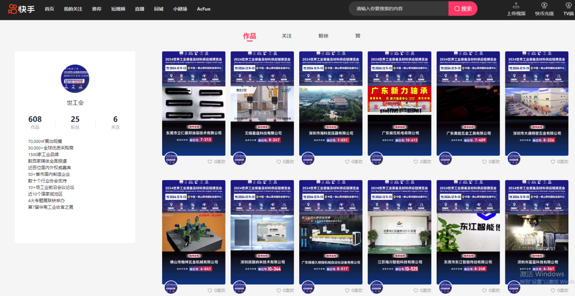Select the 作品 tab

pyautogui.click(x=250, y=36)
